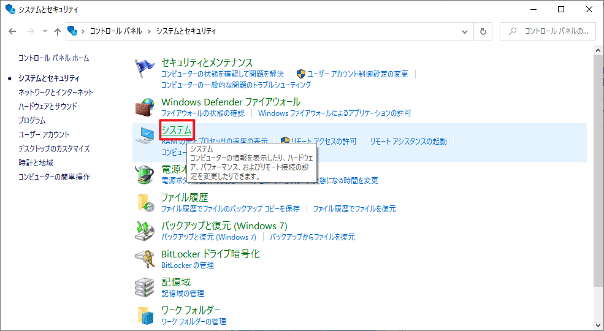The width and height of the screenshot is (604, 331).
Task: Click the コントロール パネル breadcrumb segment
Action: coord(116,31)
